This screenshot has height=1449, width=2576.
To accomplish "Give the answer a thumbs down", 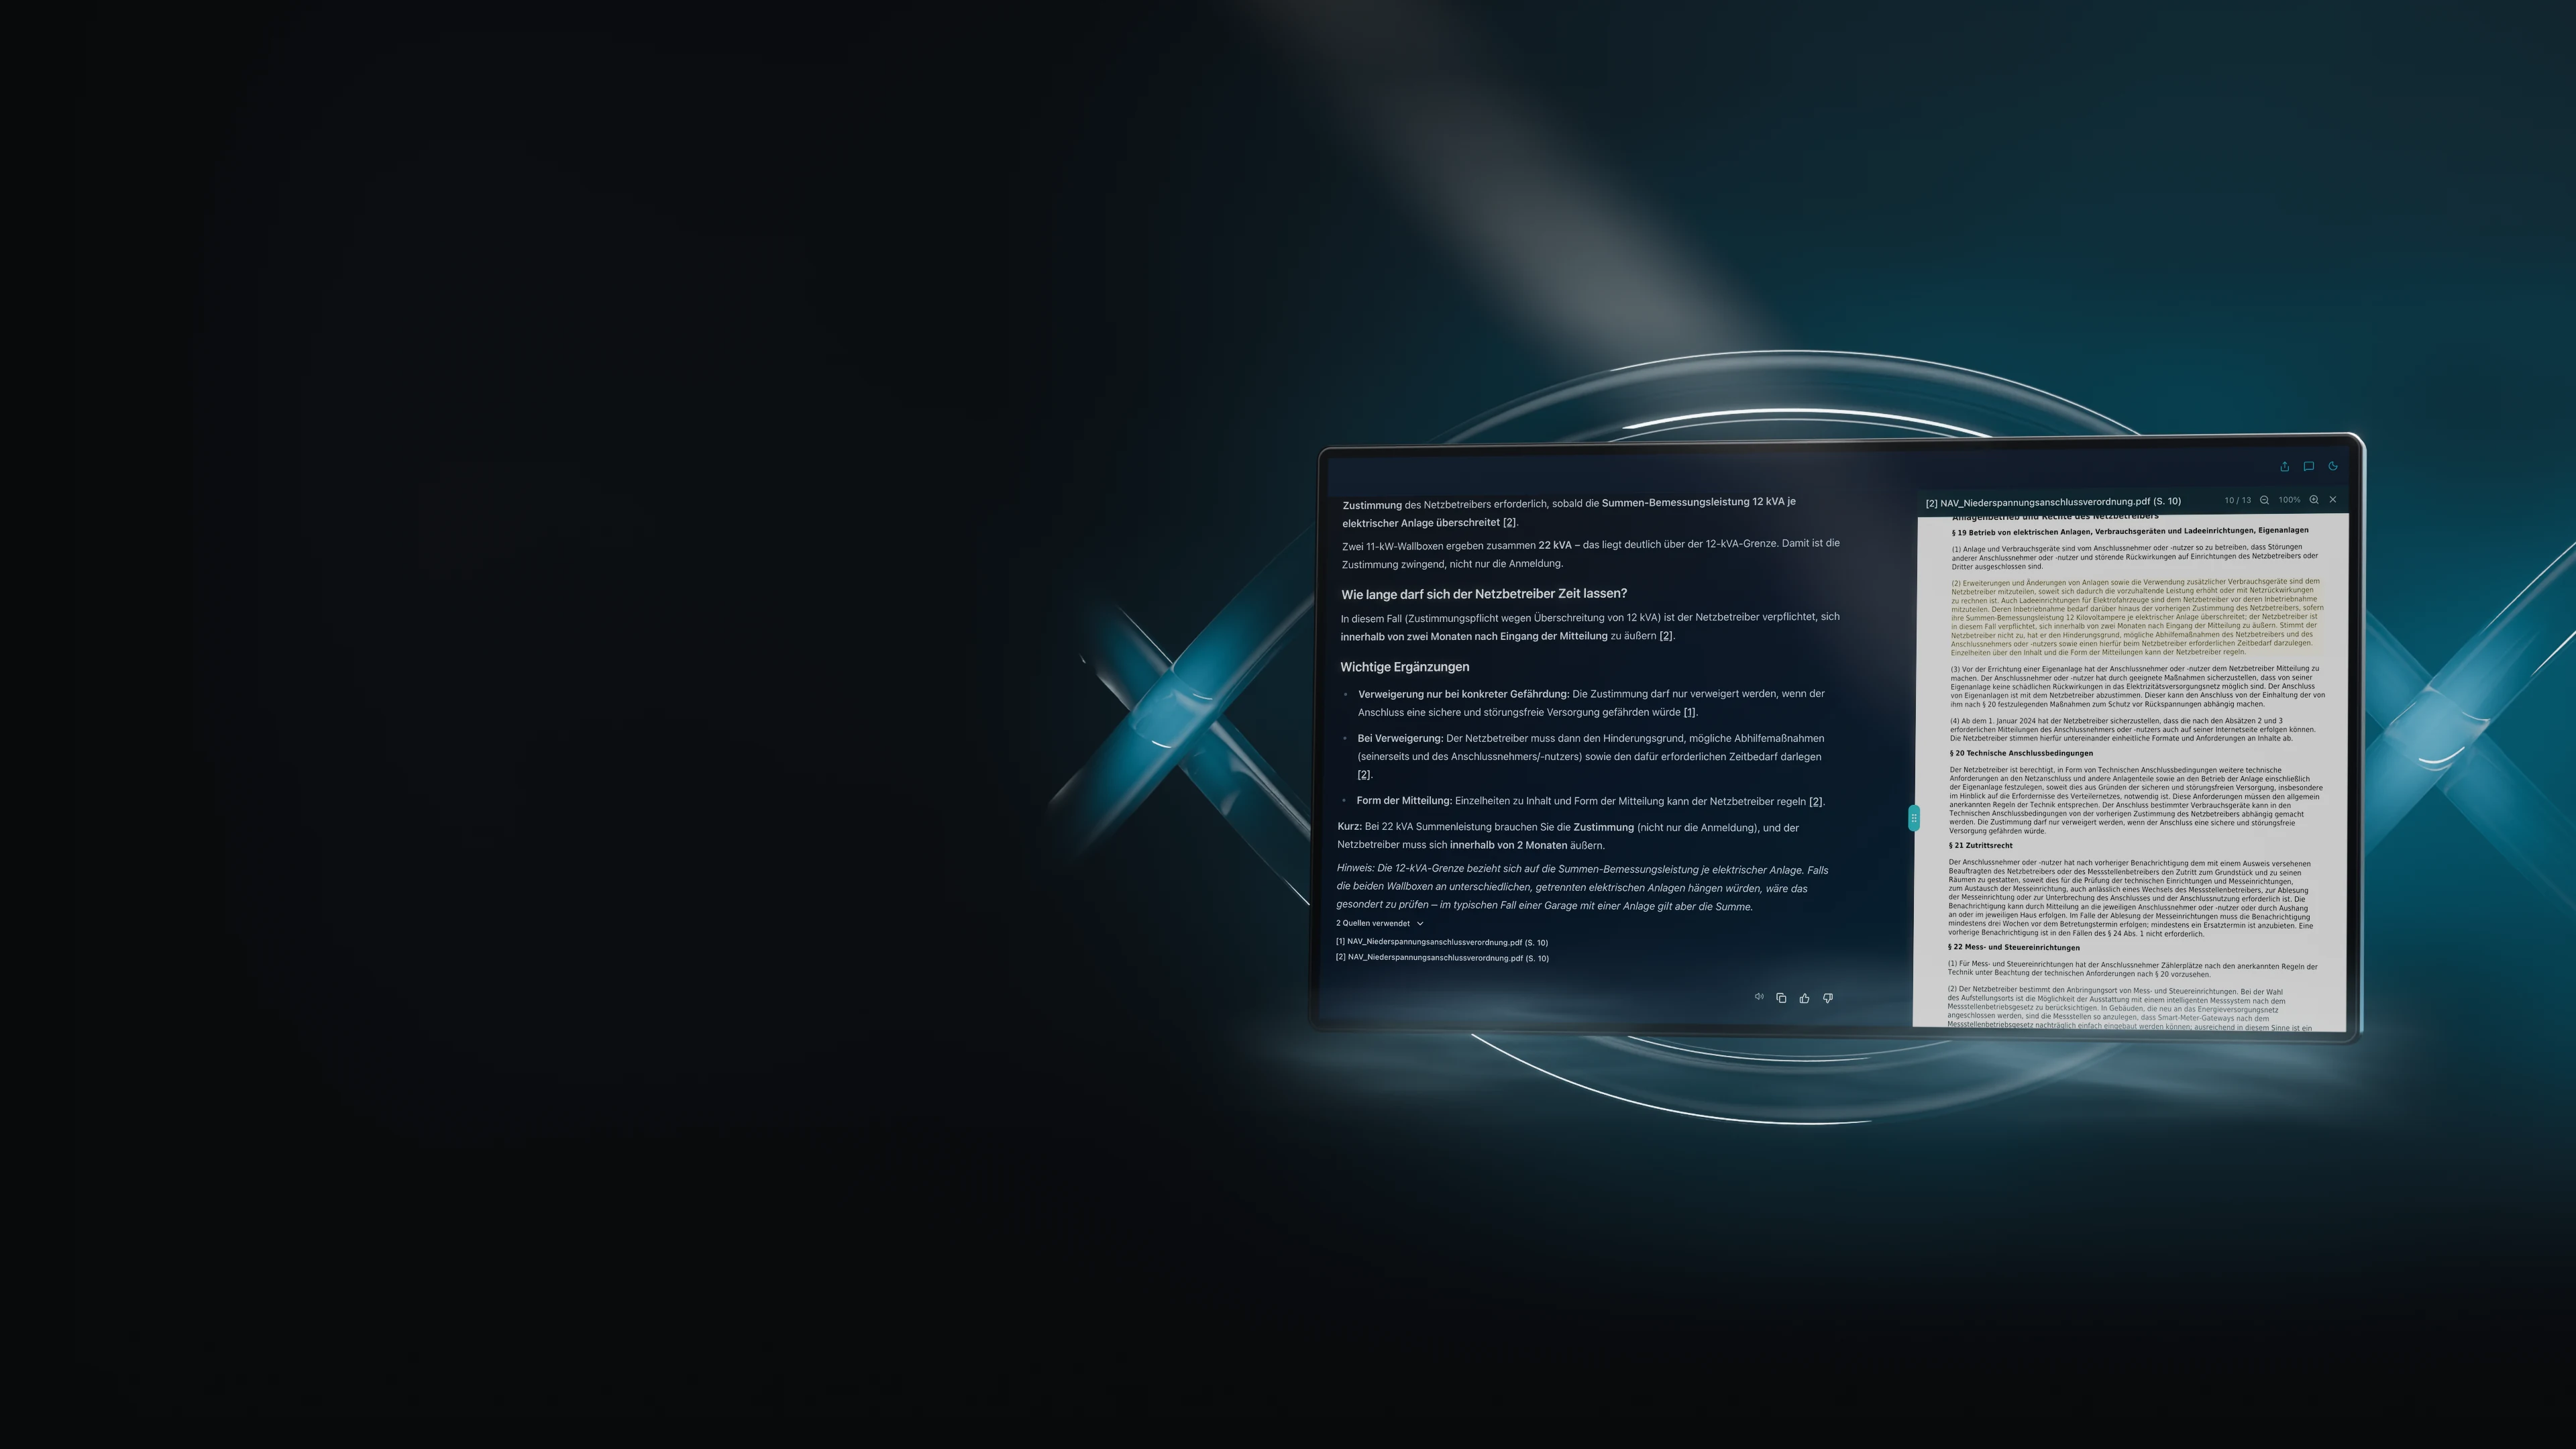I will tap(1828, 998).
